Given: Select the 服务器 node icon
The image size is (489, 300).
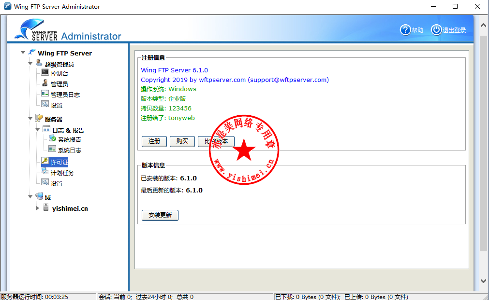Looking at the screenshot, I should [x=39, y=118].
